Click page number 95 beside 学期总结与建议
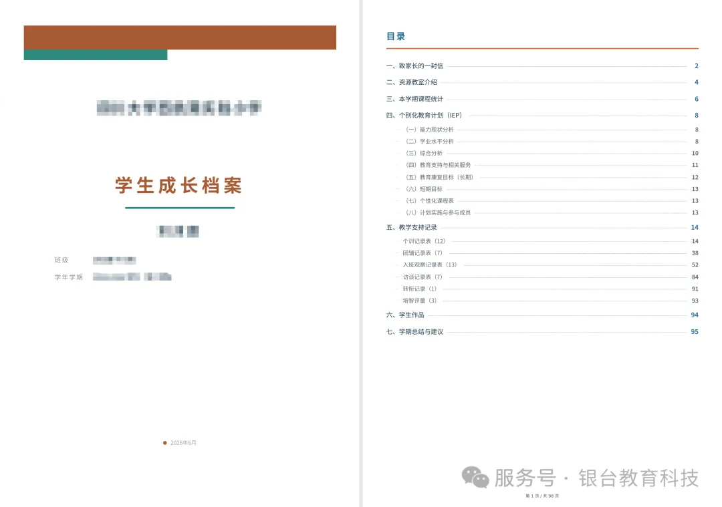This screenshot has width=722, height=507. (x=695, y=332)
